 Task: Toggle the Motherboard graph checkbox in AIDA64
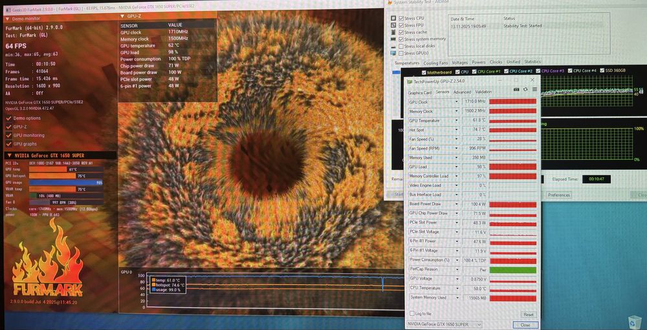click(422, 72)
